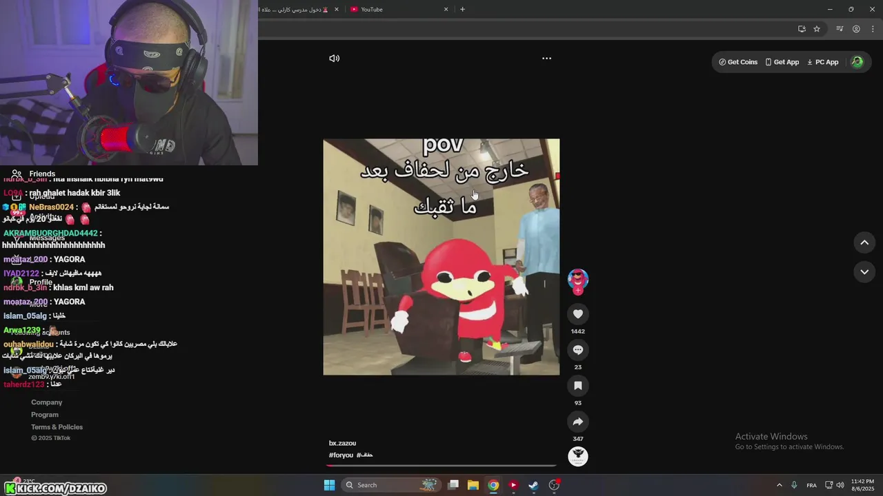This screenshot has width=883, height=496.
Task: Click the Get App button
Action: tap(782, 62)
